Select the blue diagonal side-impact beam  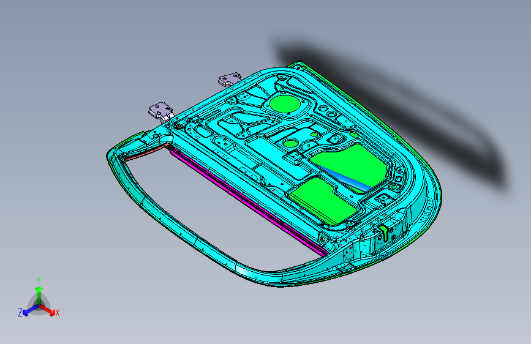345,178
